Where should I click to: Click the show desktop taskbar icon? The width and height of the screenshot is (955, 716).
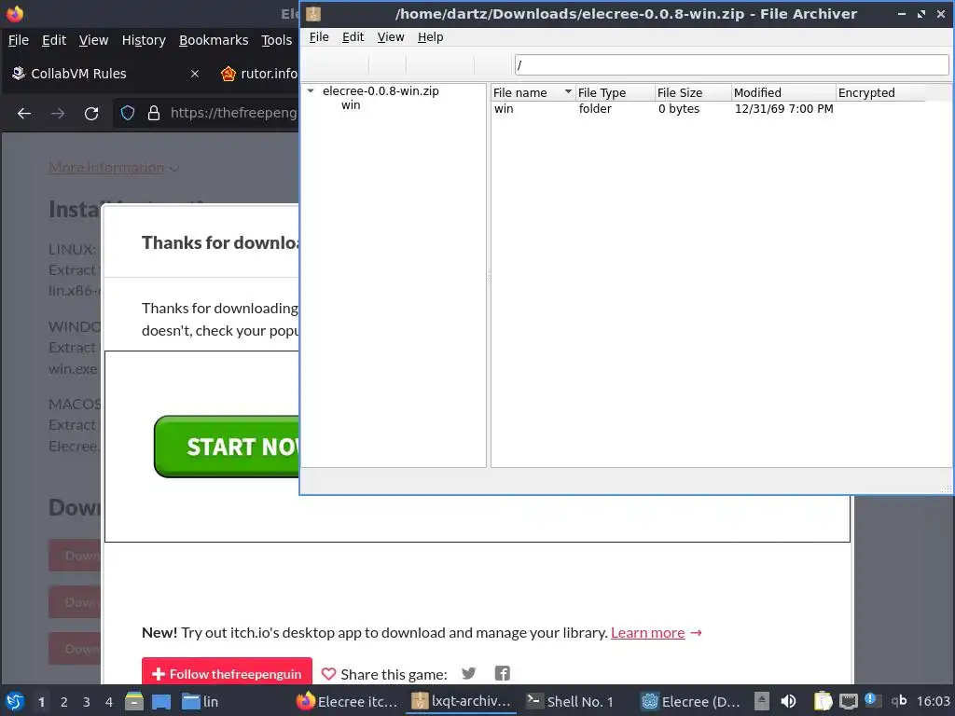point(161,701)
